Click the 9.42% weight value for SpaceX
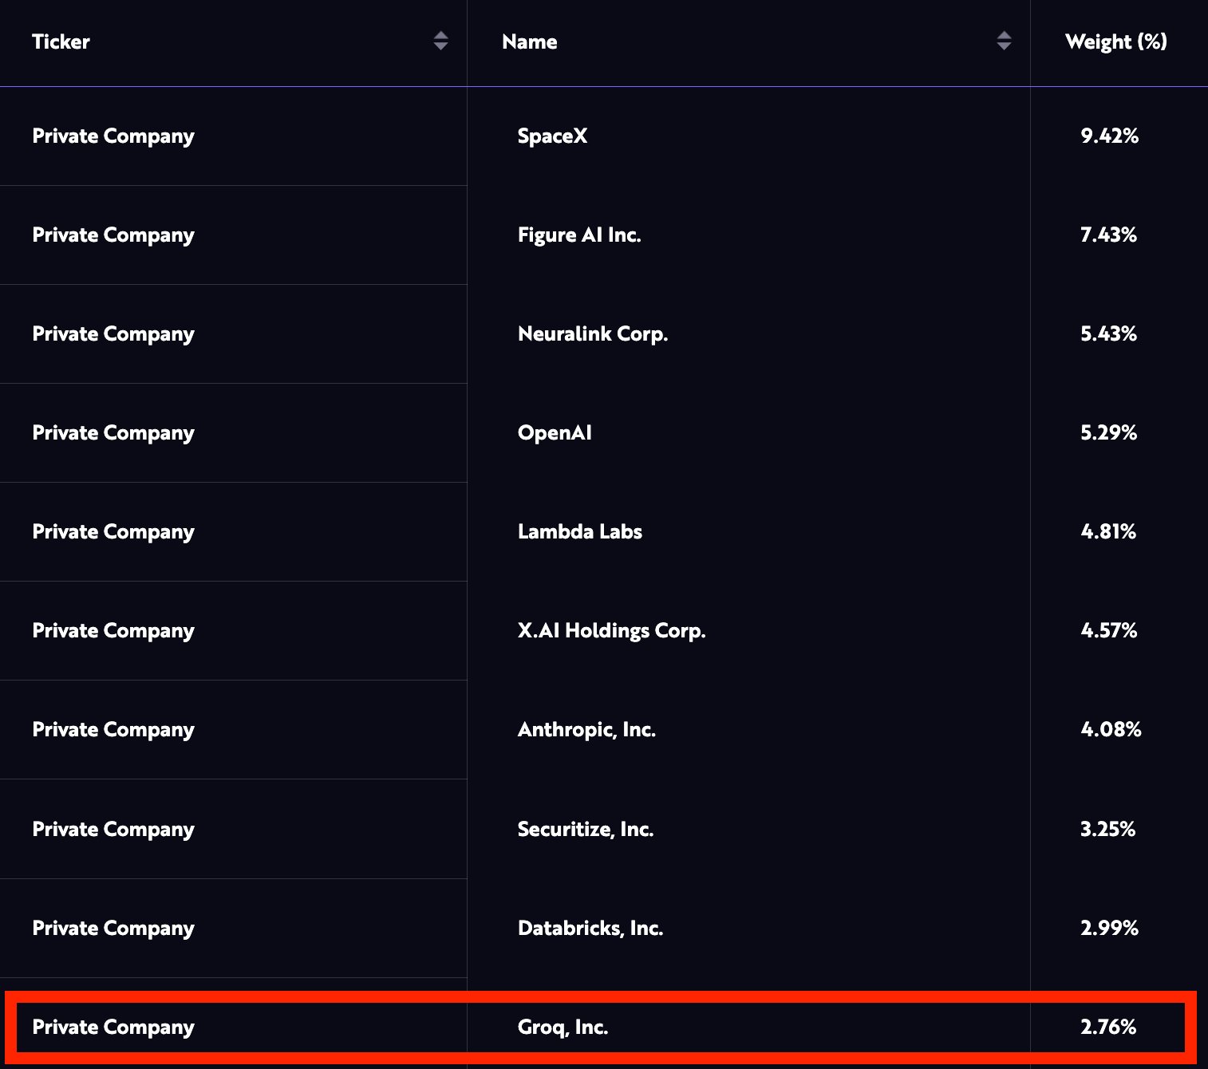Viewport: 1208px width, 1069px height. point(1109,136)
